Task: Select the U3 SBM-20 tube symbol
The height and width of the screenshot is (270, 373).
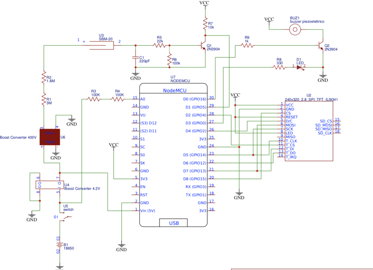Action: pos(102,45)
